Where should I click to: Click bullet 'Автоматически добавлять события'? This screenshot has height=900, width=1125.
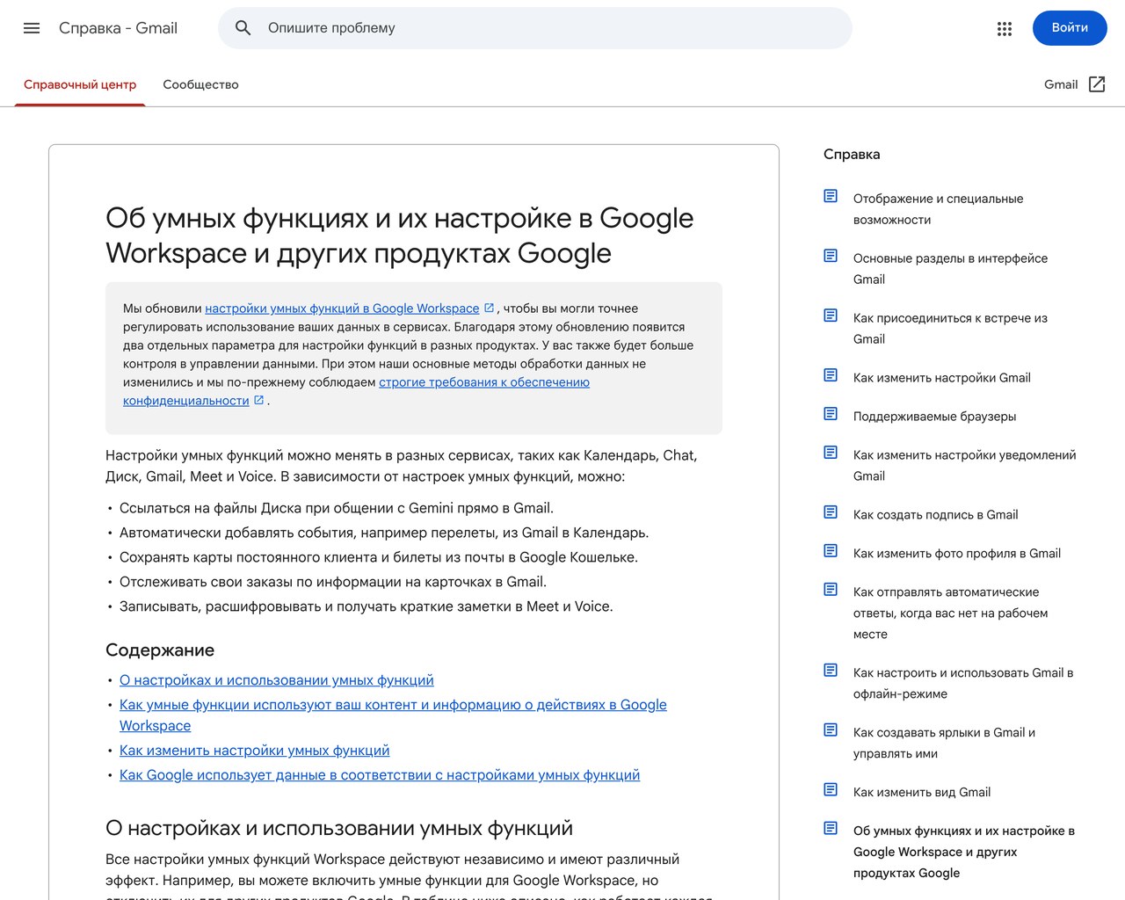pos(384,533)
